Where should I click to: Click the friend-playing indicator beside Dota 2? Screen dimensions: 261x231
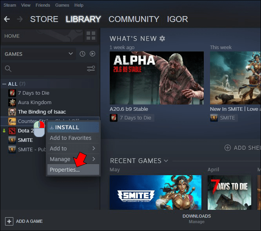[4, 131]
